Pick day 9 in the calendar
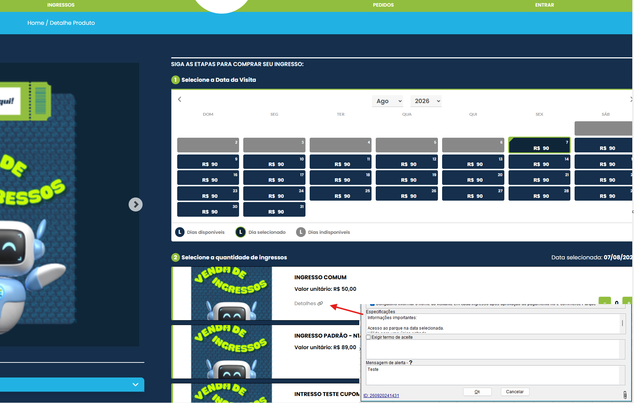 (x=208, y=161)
